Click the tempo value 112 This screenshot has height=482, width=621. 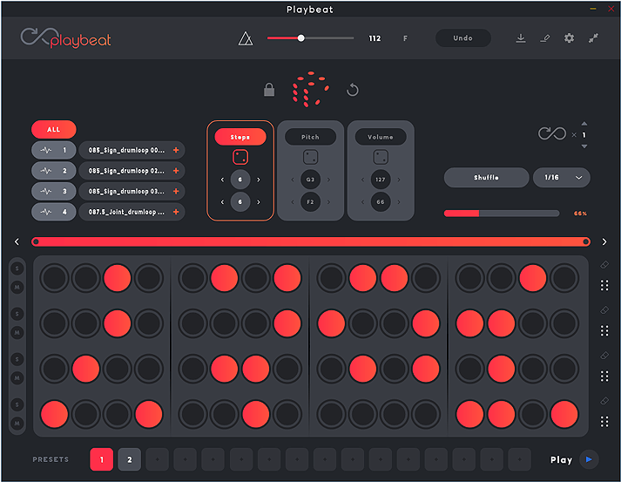375,38
